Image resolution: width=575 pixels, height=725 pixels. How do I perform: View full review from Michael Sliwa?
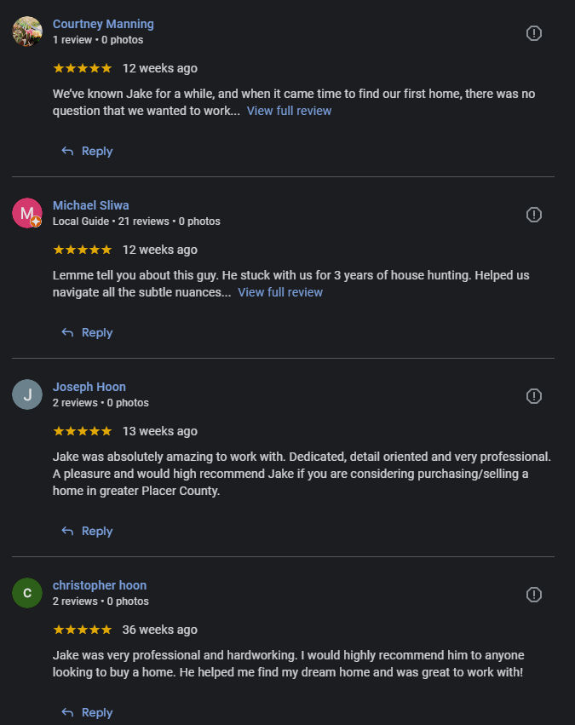[280, 292]
